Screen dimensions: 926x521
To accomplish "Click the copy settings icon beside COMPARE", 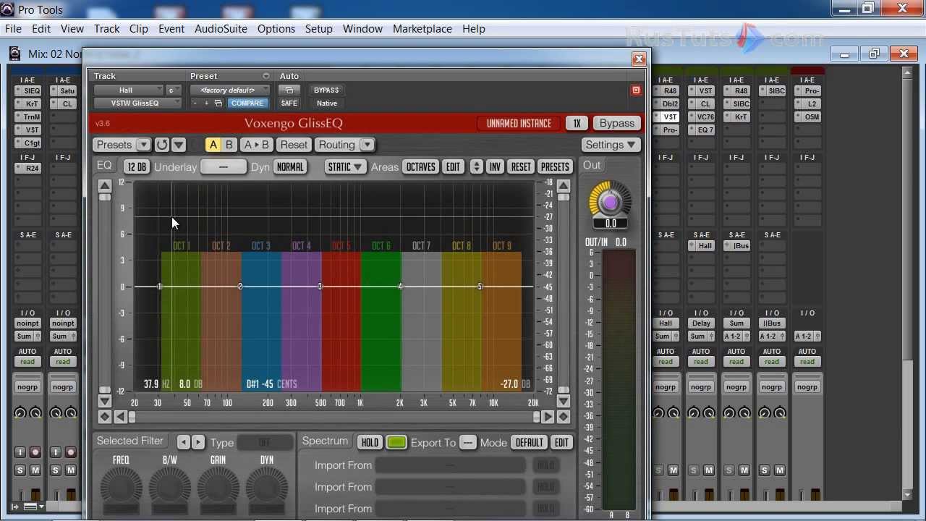I will (218, 103).
